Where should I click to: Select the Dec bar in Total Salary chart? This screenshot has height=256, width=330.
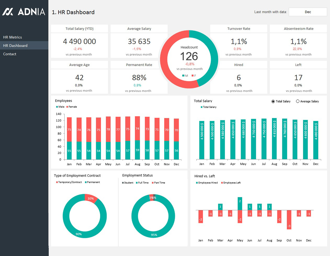316,140
